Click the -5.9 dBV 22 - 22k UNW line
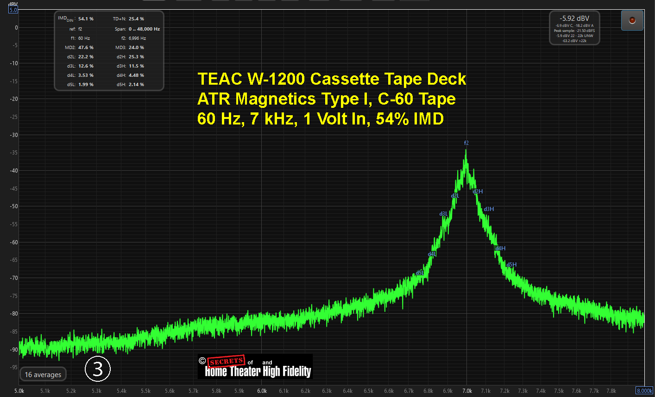The height and width of the screenshot is (397, 655). [574, 36]
